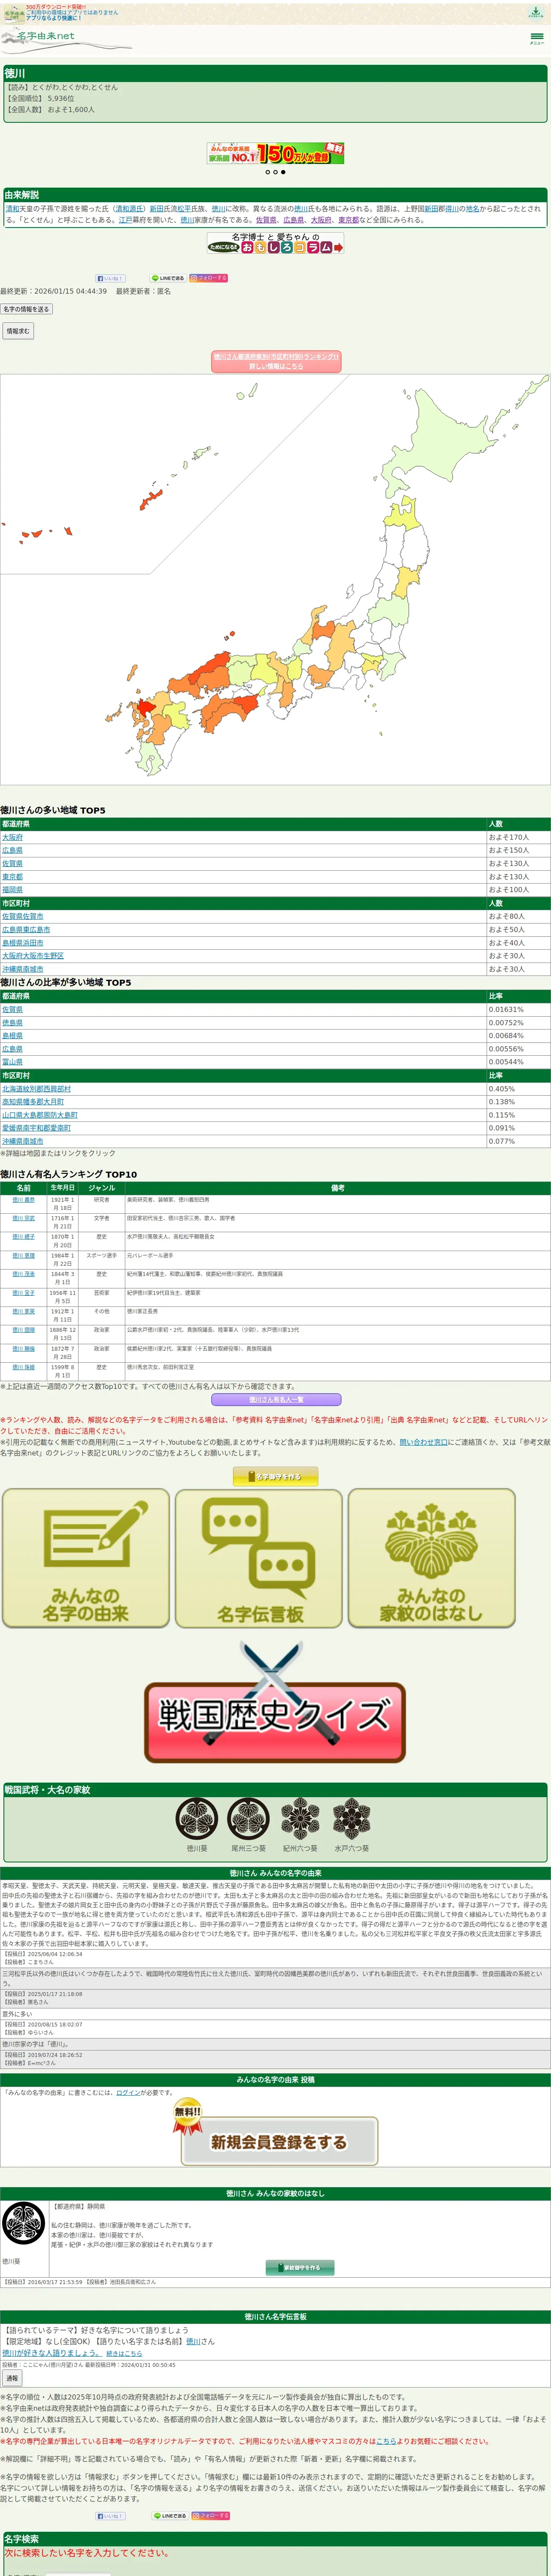Open the 広島県東広島市 link
This screenshot has width=551, height=2576.
26,929
